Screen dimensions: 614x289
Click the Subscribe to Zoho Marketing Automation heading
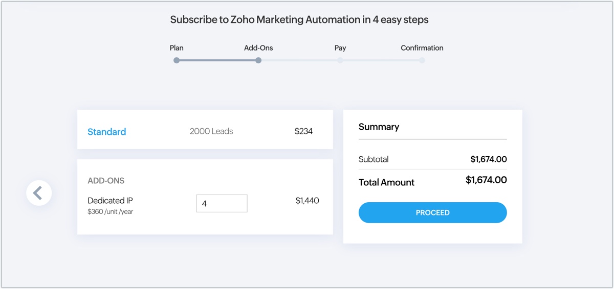tap(299, 20)
